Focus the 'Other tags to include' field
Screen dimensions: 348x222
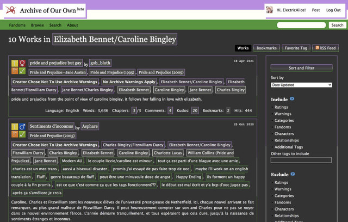pyautogui.click(x=301, y=160)
